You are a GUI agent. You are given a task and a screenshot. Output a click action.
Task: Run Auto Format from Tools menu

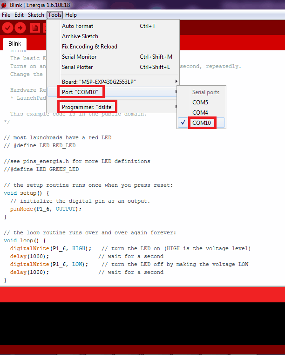tap(77, 26)
